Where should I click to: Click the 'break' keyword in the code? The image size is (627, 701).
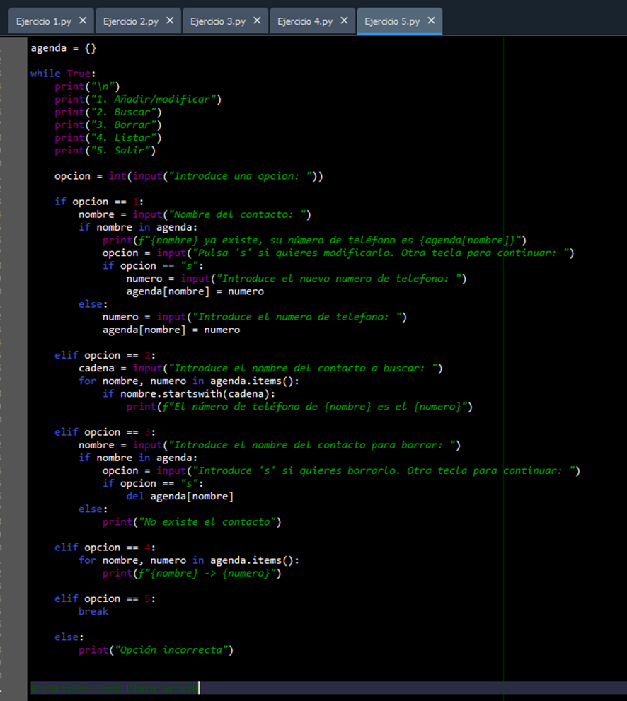(x=93, y=611)
